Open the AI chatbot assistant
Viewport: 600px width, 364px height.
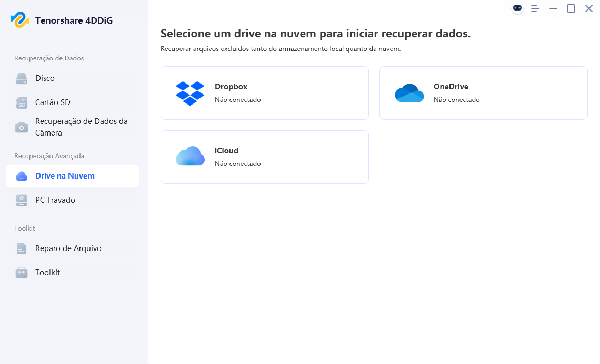tap(517, 8)
